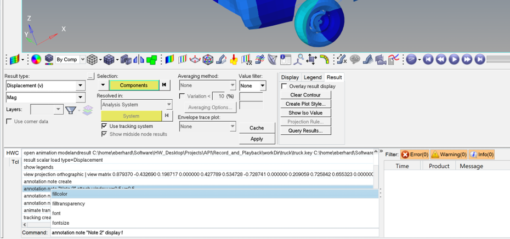510x239 pixels.
Task: Expand the Selection entity type arrow
Action: 103,85
